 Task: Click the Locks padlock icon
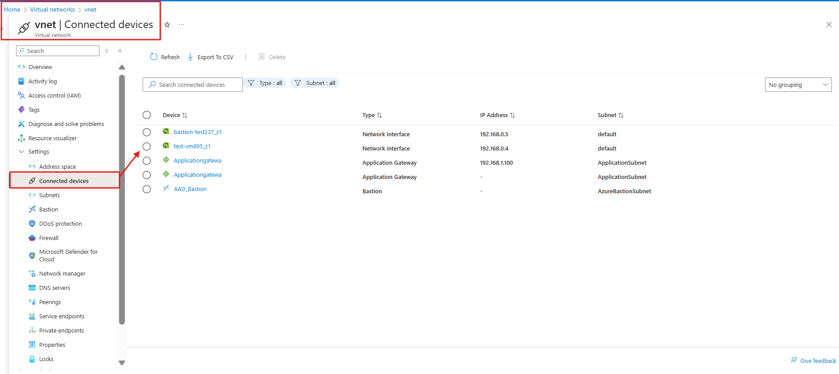click(32, 359)
